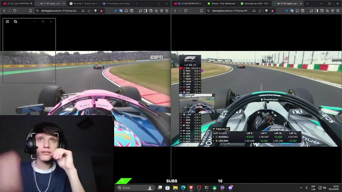Bookmark the page in the left browser window
Screen dimensions: 342x192
coord(30,11)
